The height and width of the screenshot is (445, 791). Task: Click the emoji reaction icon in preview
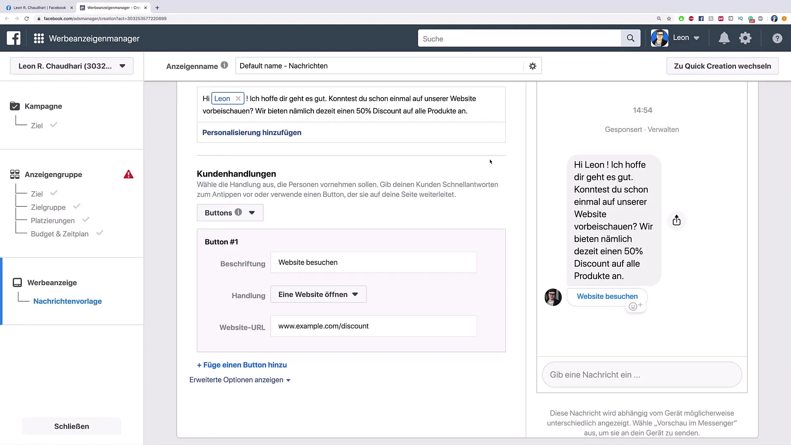click(635, 306)
